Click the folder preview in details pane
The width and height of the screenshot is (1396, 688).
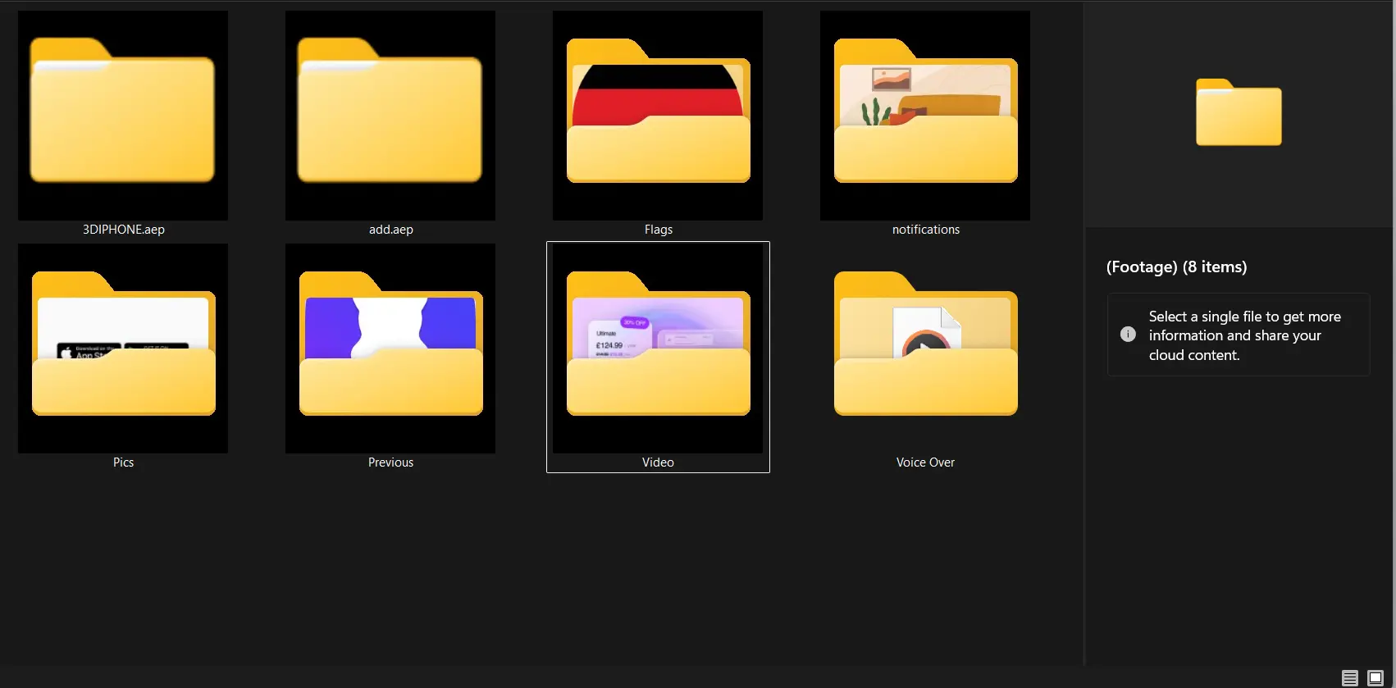[1239, 113]
